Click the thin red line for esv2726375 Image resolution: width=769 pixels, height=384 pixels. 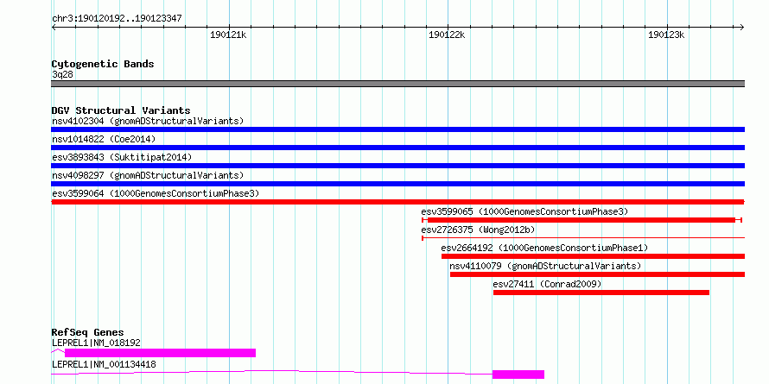(x=583, y=238)
